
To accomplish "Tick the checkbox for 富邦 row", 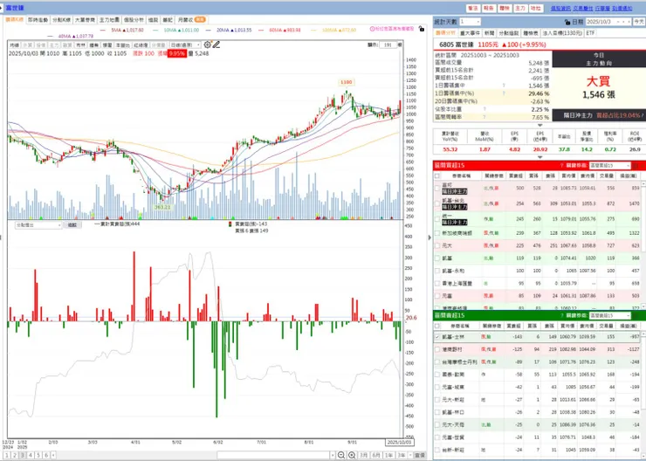I will pyautogui.click(x=437, y=189).
